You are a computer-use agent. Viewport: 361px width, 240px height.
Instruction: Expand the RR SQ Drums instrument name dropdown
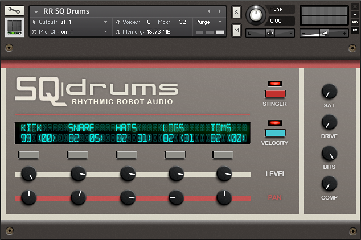coord(36,11)
